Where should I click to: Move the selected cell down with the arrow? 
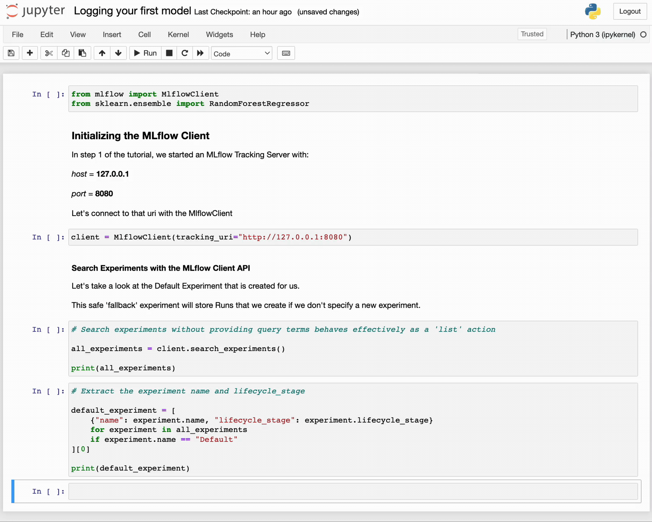(x=118, y=53)
